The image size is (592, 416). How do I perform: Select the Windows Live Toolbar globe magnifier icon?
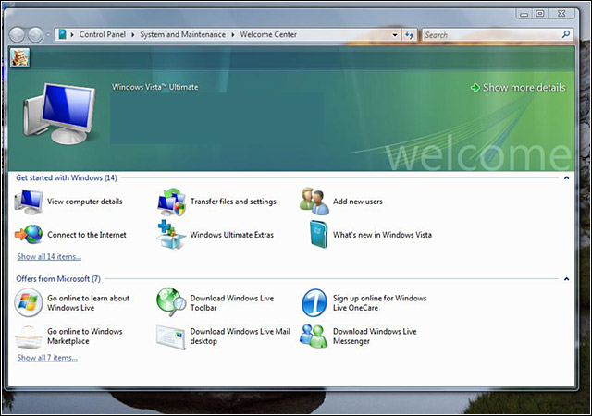point(171,302)
